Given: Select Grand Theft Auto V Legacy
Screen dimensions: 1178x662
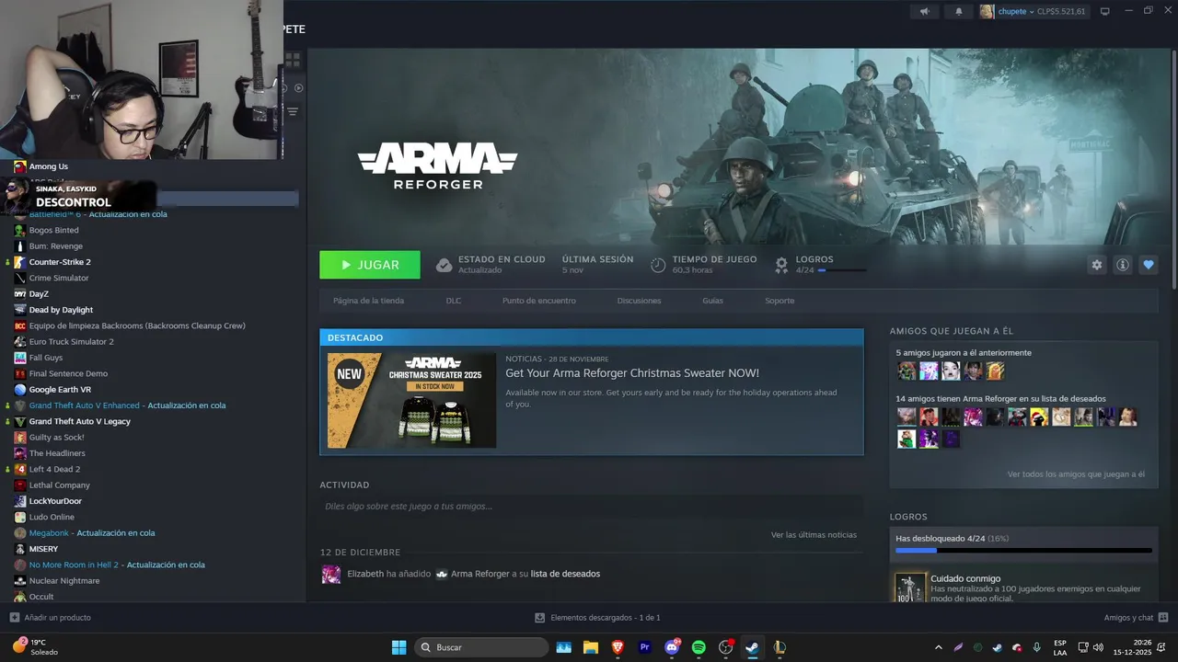Looking at the screenshot, I should coord(79,421).
